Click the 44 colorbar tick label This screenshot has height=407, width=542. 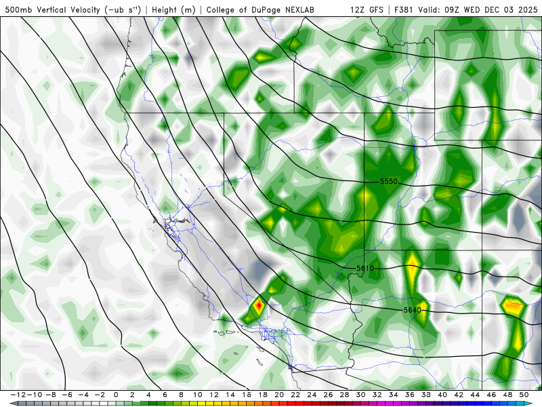[x=475, y=395]
